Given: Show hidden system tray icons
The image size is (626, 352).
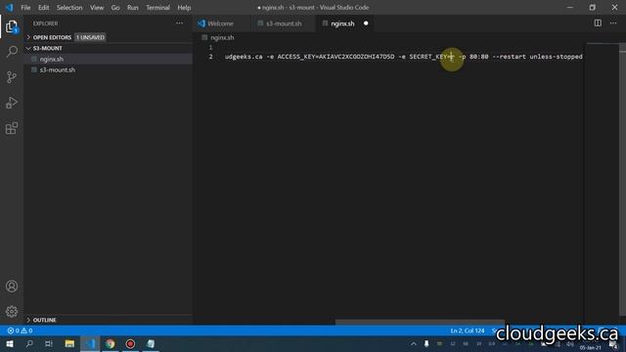Looking at the screenshot, I should (414, 344).
